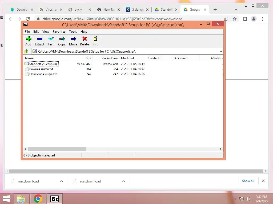This screenshot has height=204, width=273.
Task: Open the View menu
Action: tap(46, 32)
